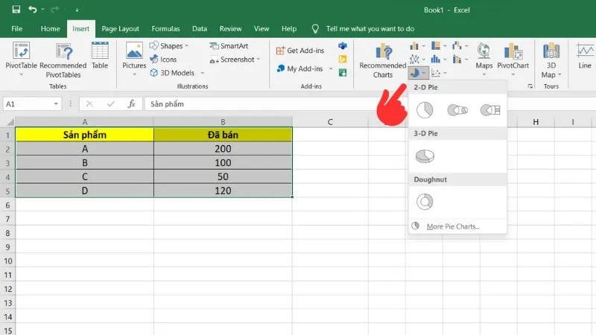Select cell with value 200

click(223, 149)
